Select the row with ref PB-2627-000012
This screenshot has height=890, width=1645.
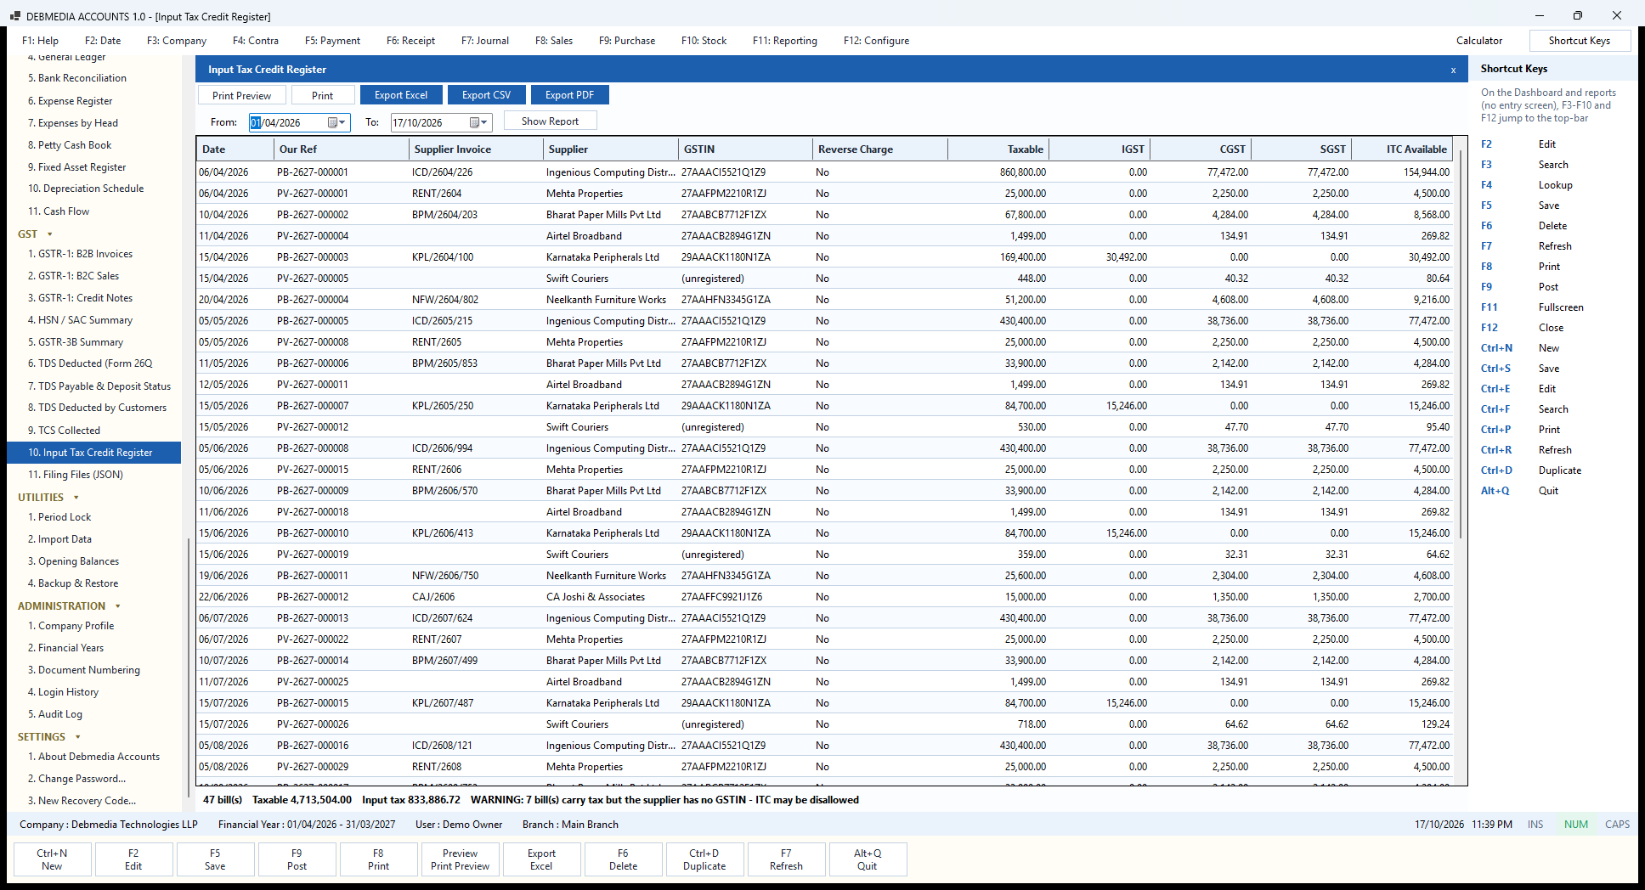(x=824, y=597)
